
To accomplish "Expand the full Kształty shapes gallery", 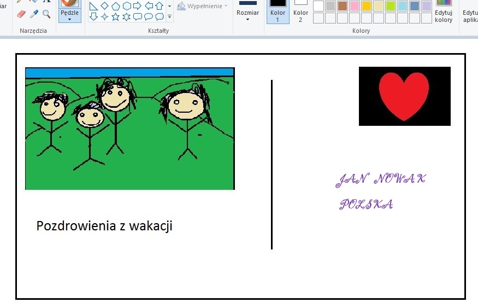I will (x=169, y=16).
